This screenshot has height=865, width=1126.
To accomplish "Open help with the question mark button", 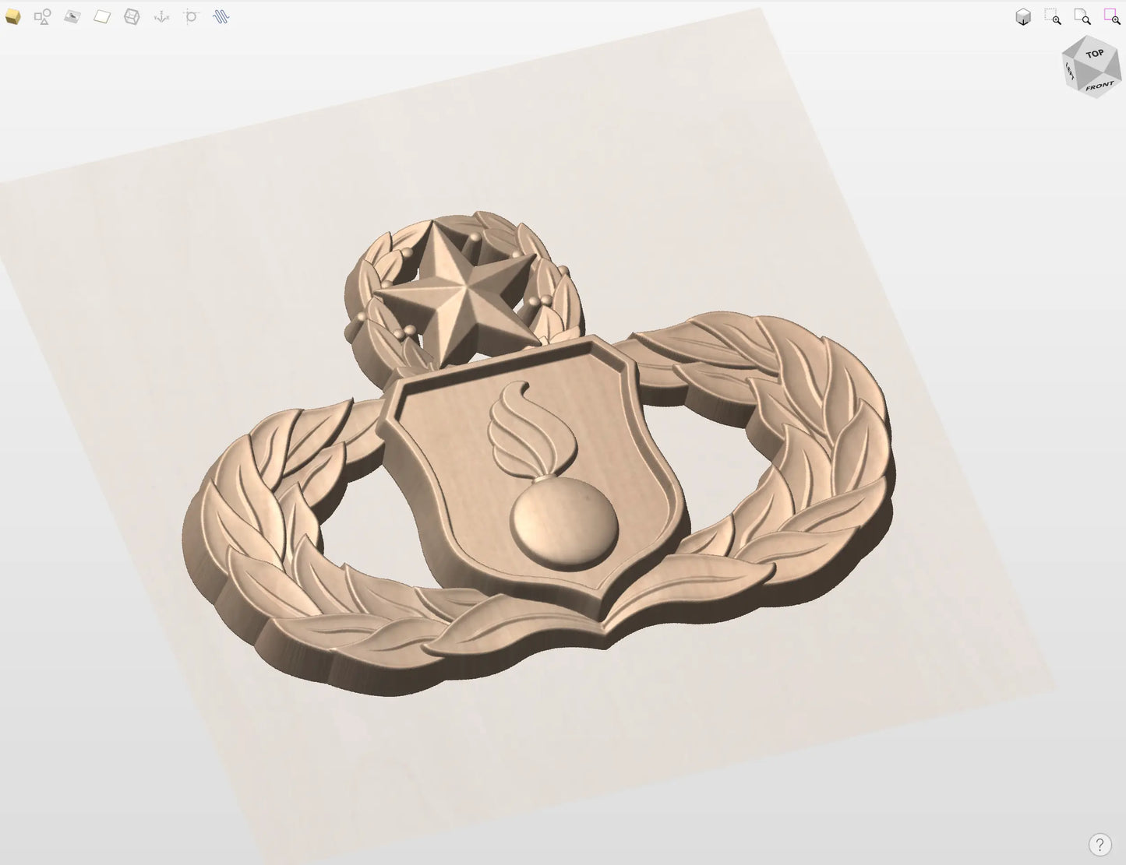I will pyautogui.click(x=1100, y=844).
